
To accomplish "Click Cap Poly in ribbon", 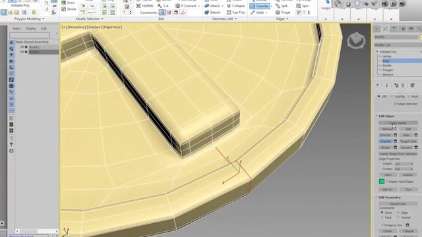I will point(236,13).
